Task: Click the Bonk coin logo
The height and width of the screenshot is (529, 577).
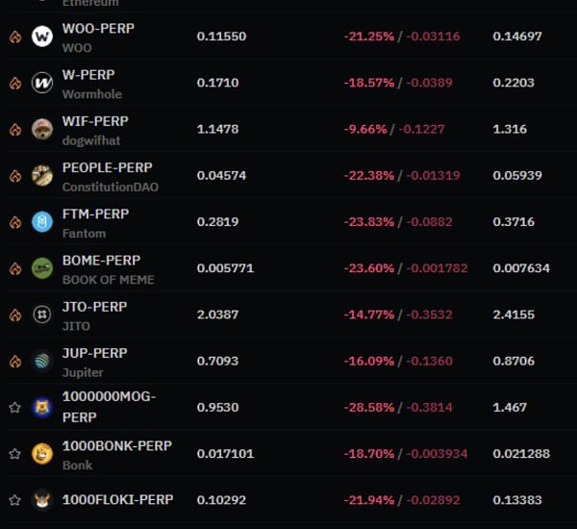Action: [x=42, y=454]
